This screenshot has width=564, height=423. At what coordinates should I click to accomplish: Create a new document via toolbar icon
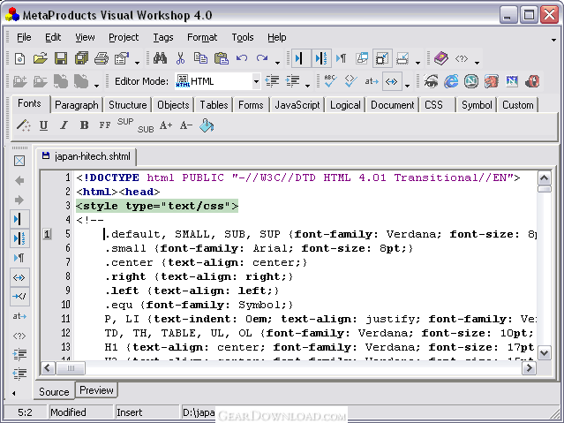(19, 58)
